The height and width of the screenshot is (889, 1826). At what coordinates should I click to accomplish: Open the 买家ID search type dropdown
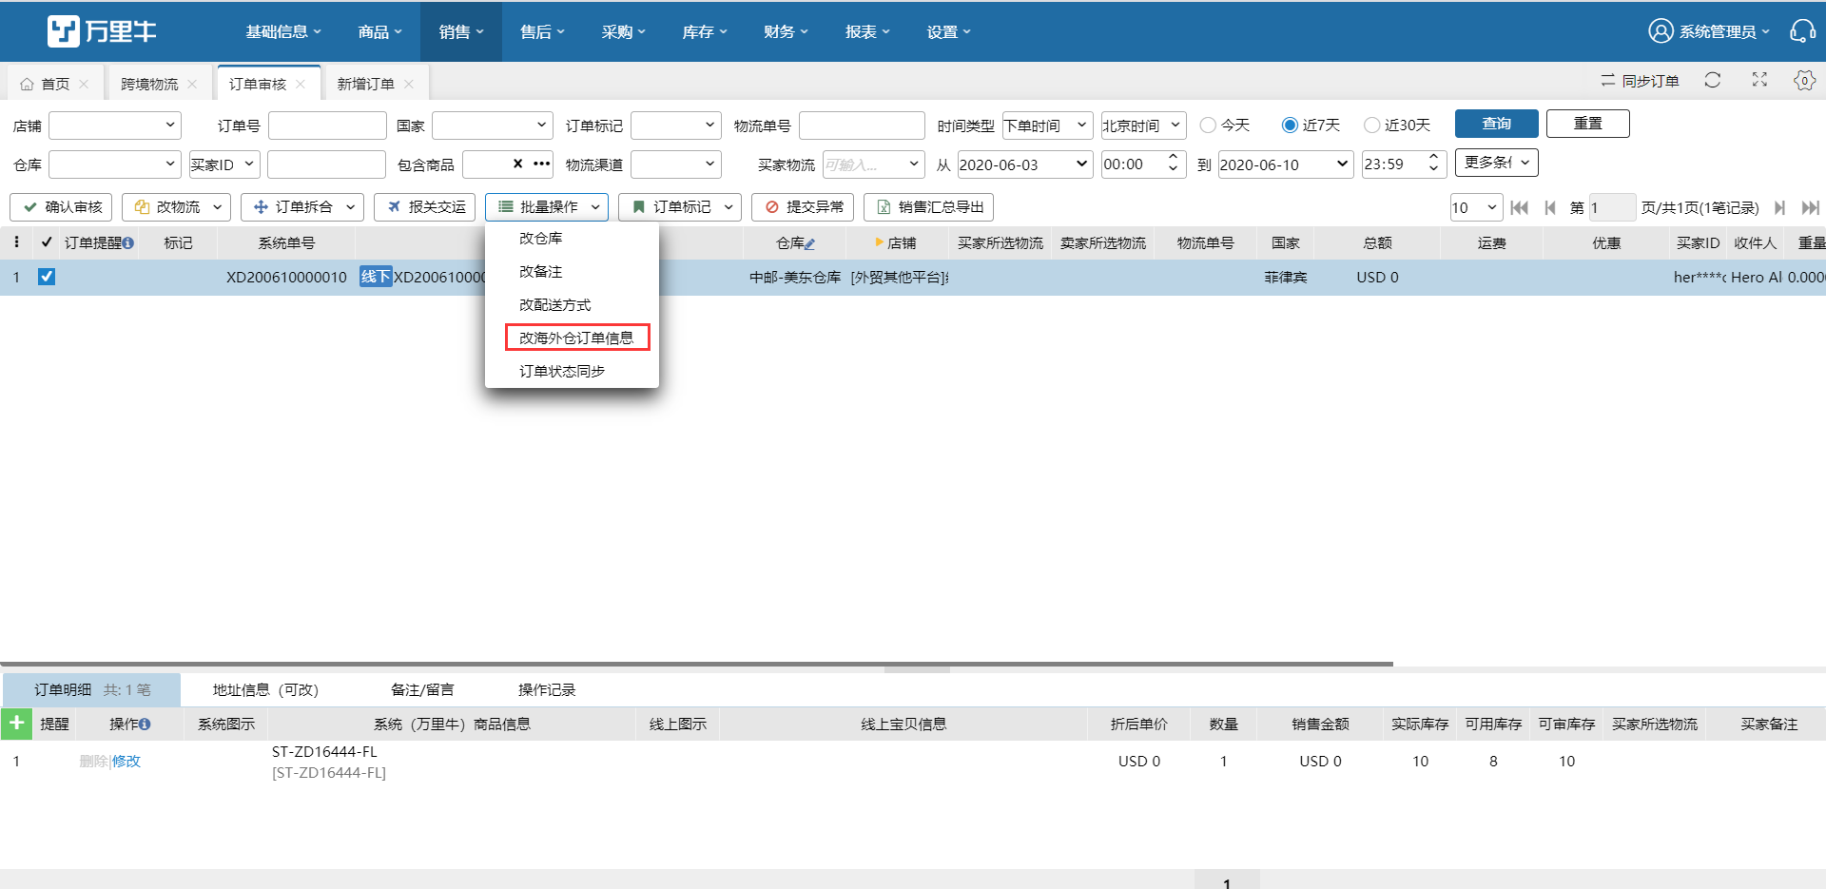pyautogui.click(x=223, y=164)
